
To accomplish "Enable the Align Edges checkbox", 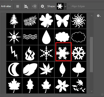I will [69, 6].
